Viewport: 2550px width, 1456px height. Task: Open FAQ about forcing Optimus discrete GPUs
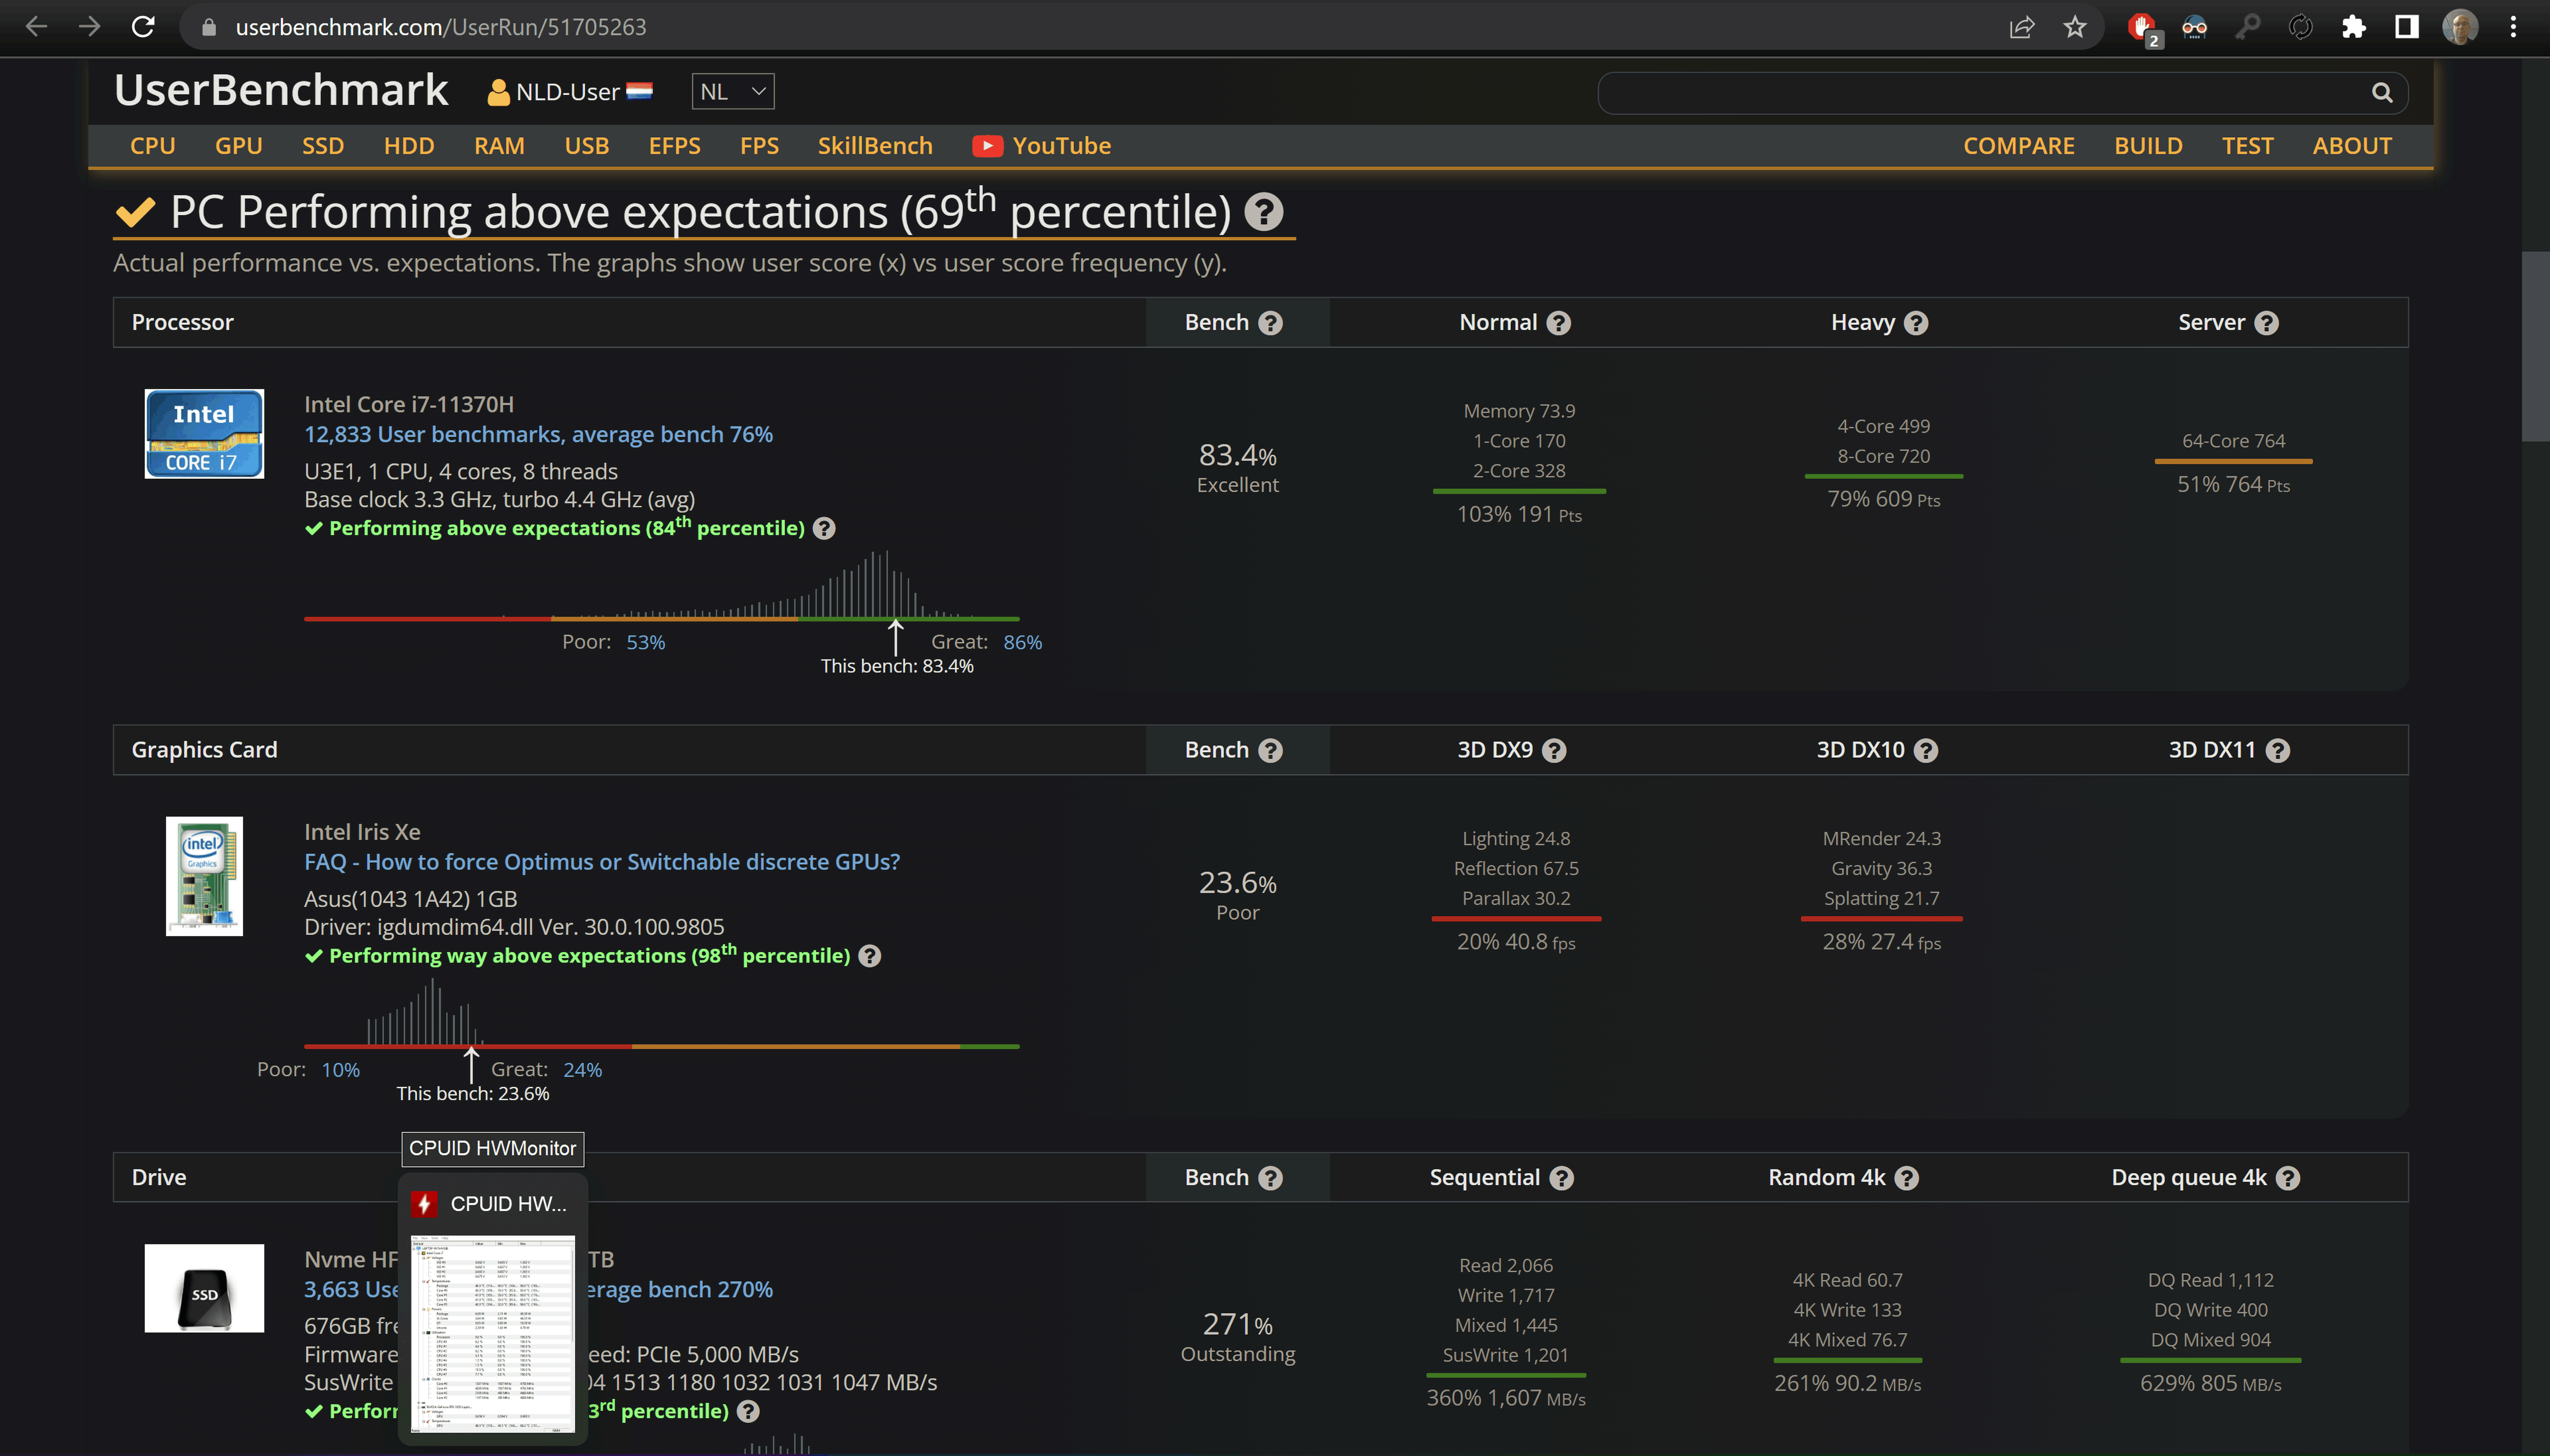pyautogui.click(x=602, y=862)
